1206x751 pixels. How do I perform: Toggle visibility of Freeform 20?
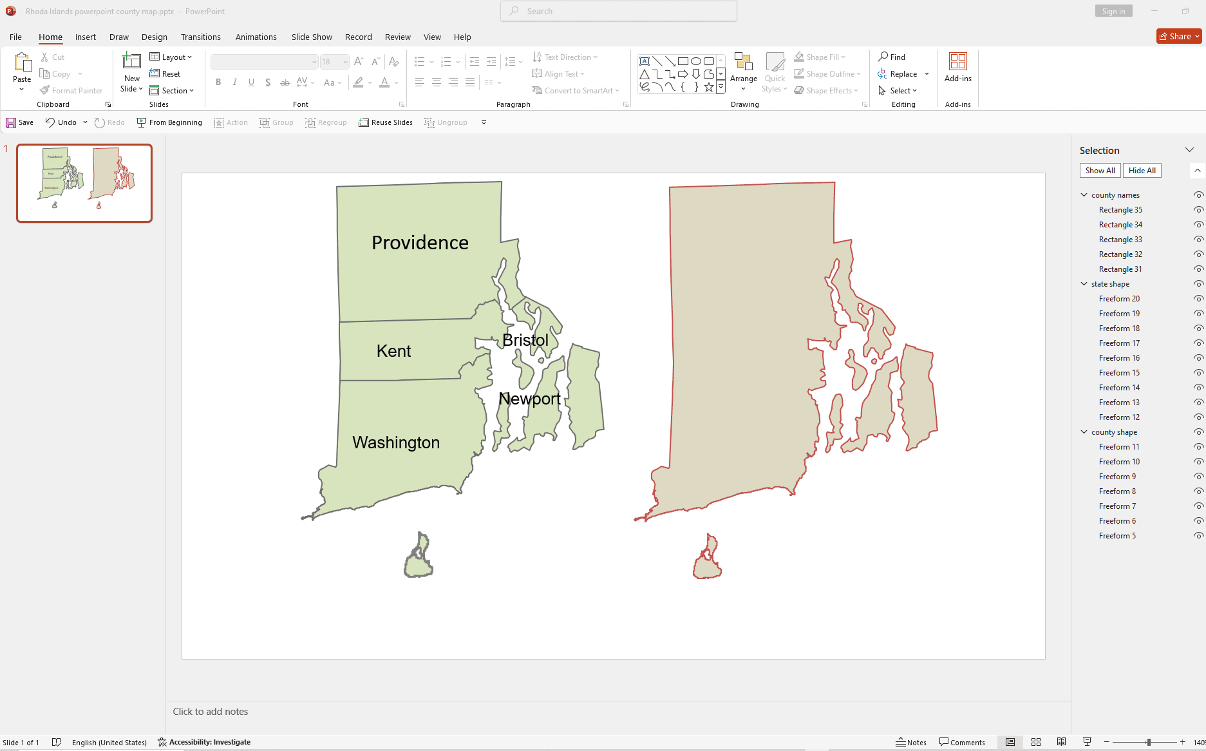[1198, 299]
